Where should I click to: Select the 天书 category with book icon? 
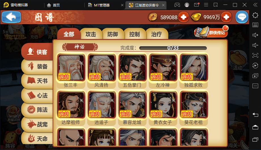click(37, 81)
